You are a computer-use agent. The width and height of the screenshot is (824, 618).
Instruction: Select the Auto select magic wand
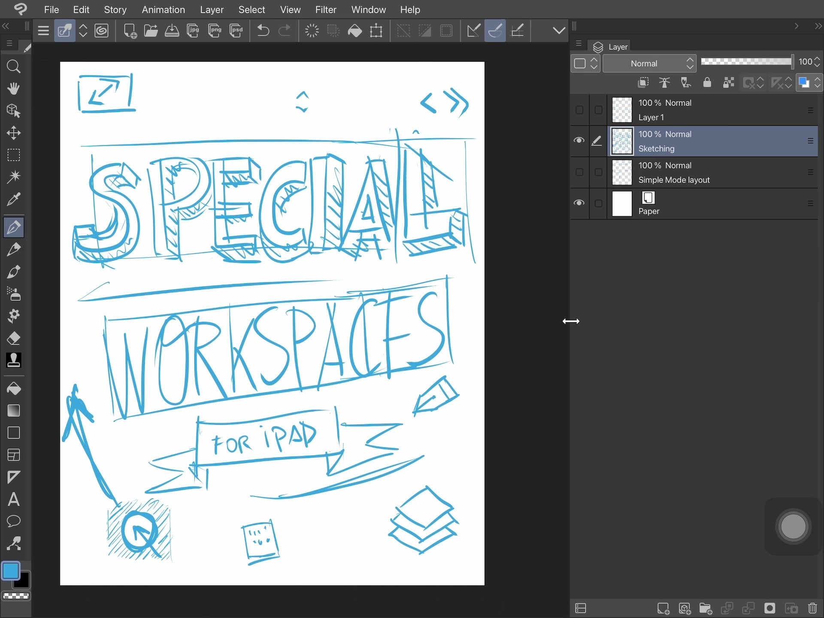point(13,176)
